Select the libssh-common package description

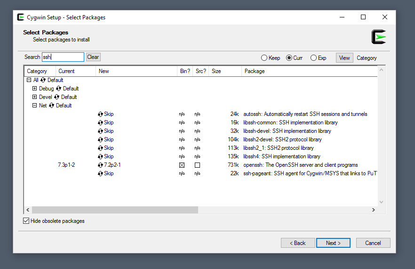coord(290,122)
